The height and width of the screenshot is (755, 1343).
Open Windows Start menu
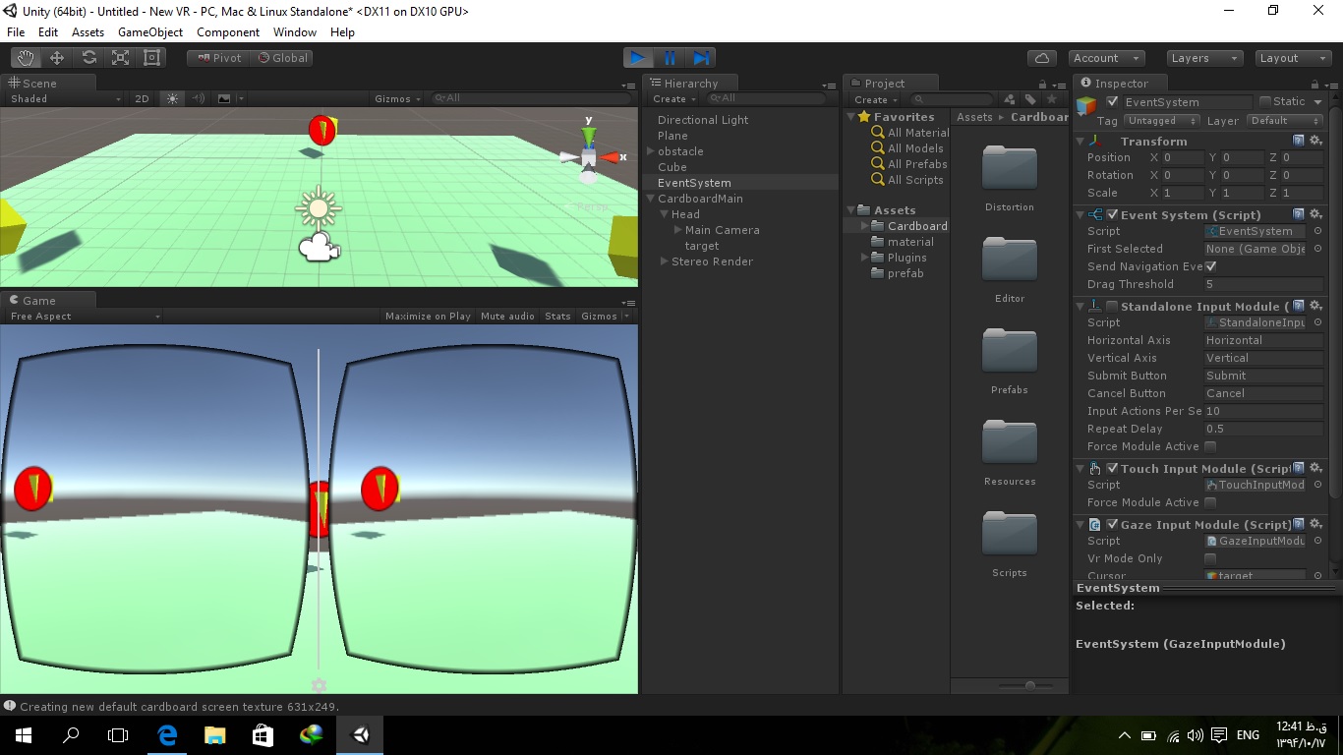24,734
